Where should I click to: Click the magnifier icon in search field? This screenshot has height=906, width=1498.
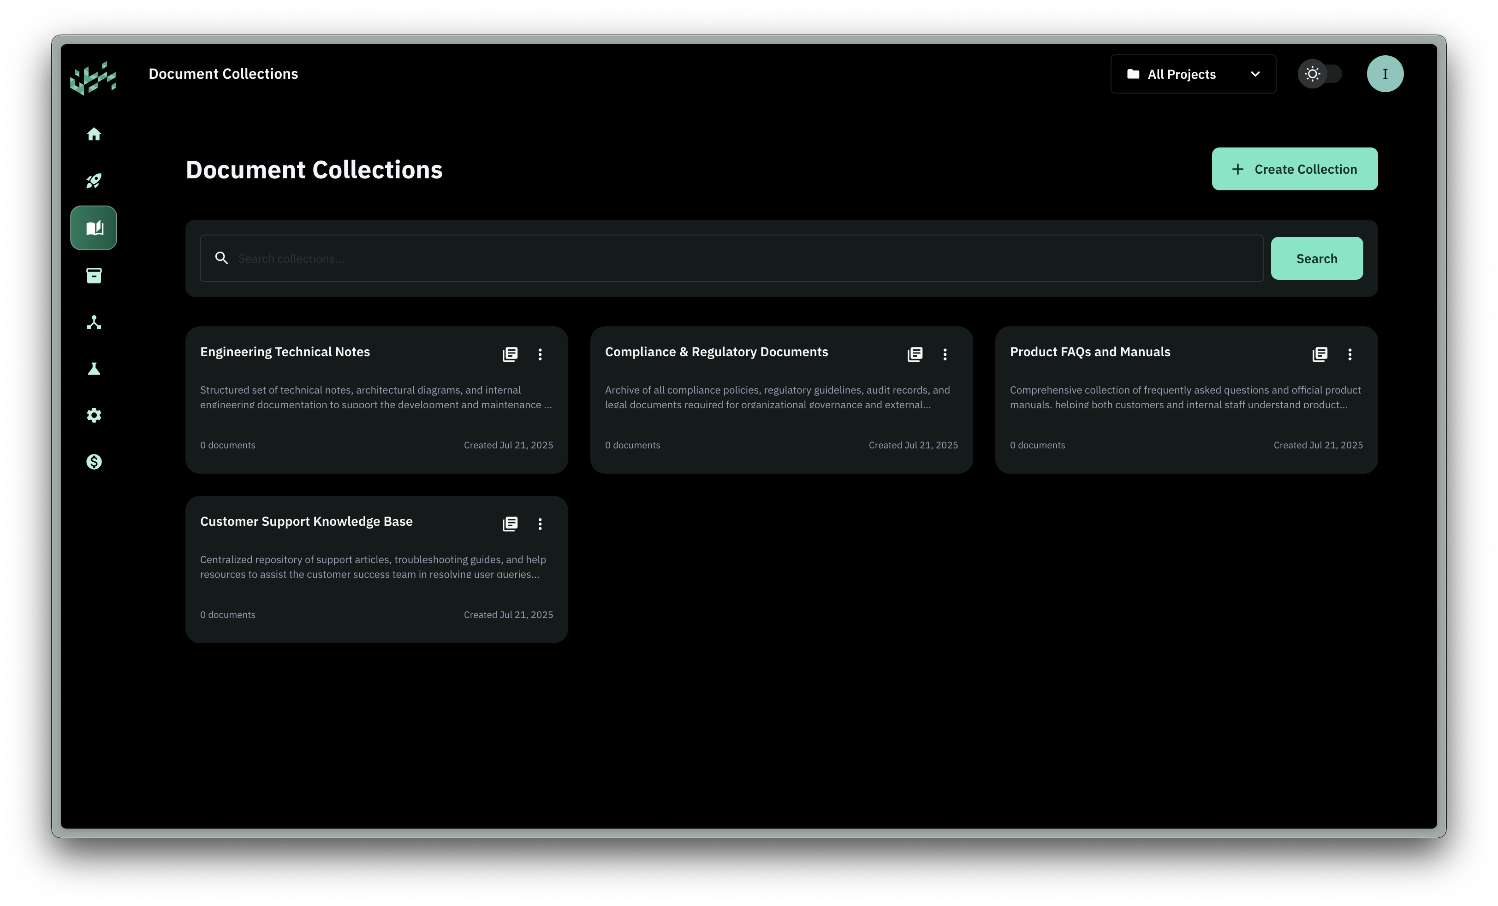222,258
